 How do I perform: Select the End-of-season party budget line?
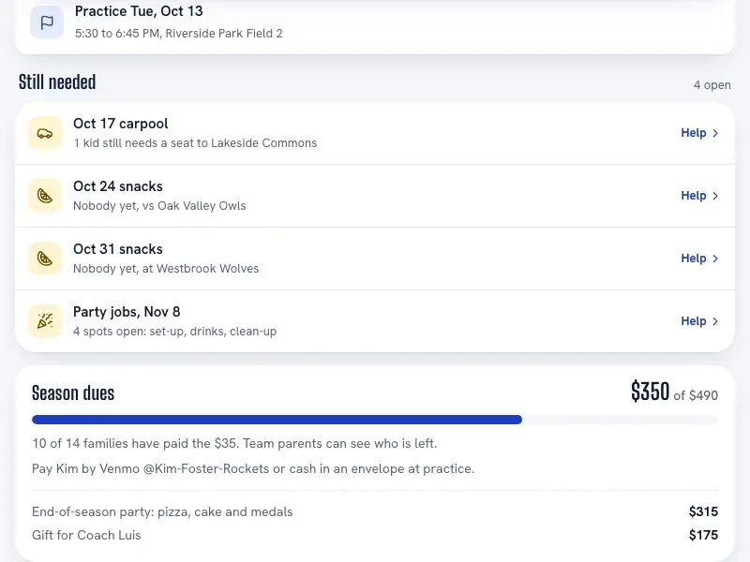tap(375, 511)
